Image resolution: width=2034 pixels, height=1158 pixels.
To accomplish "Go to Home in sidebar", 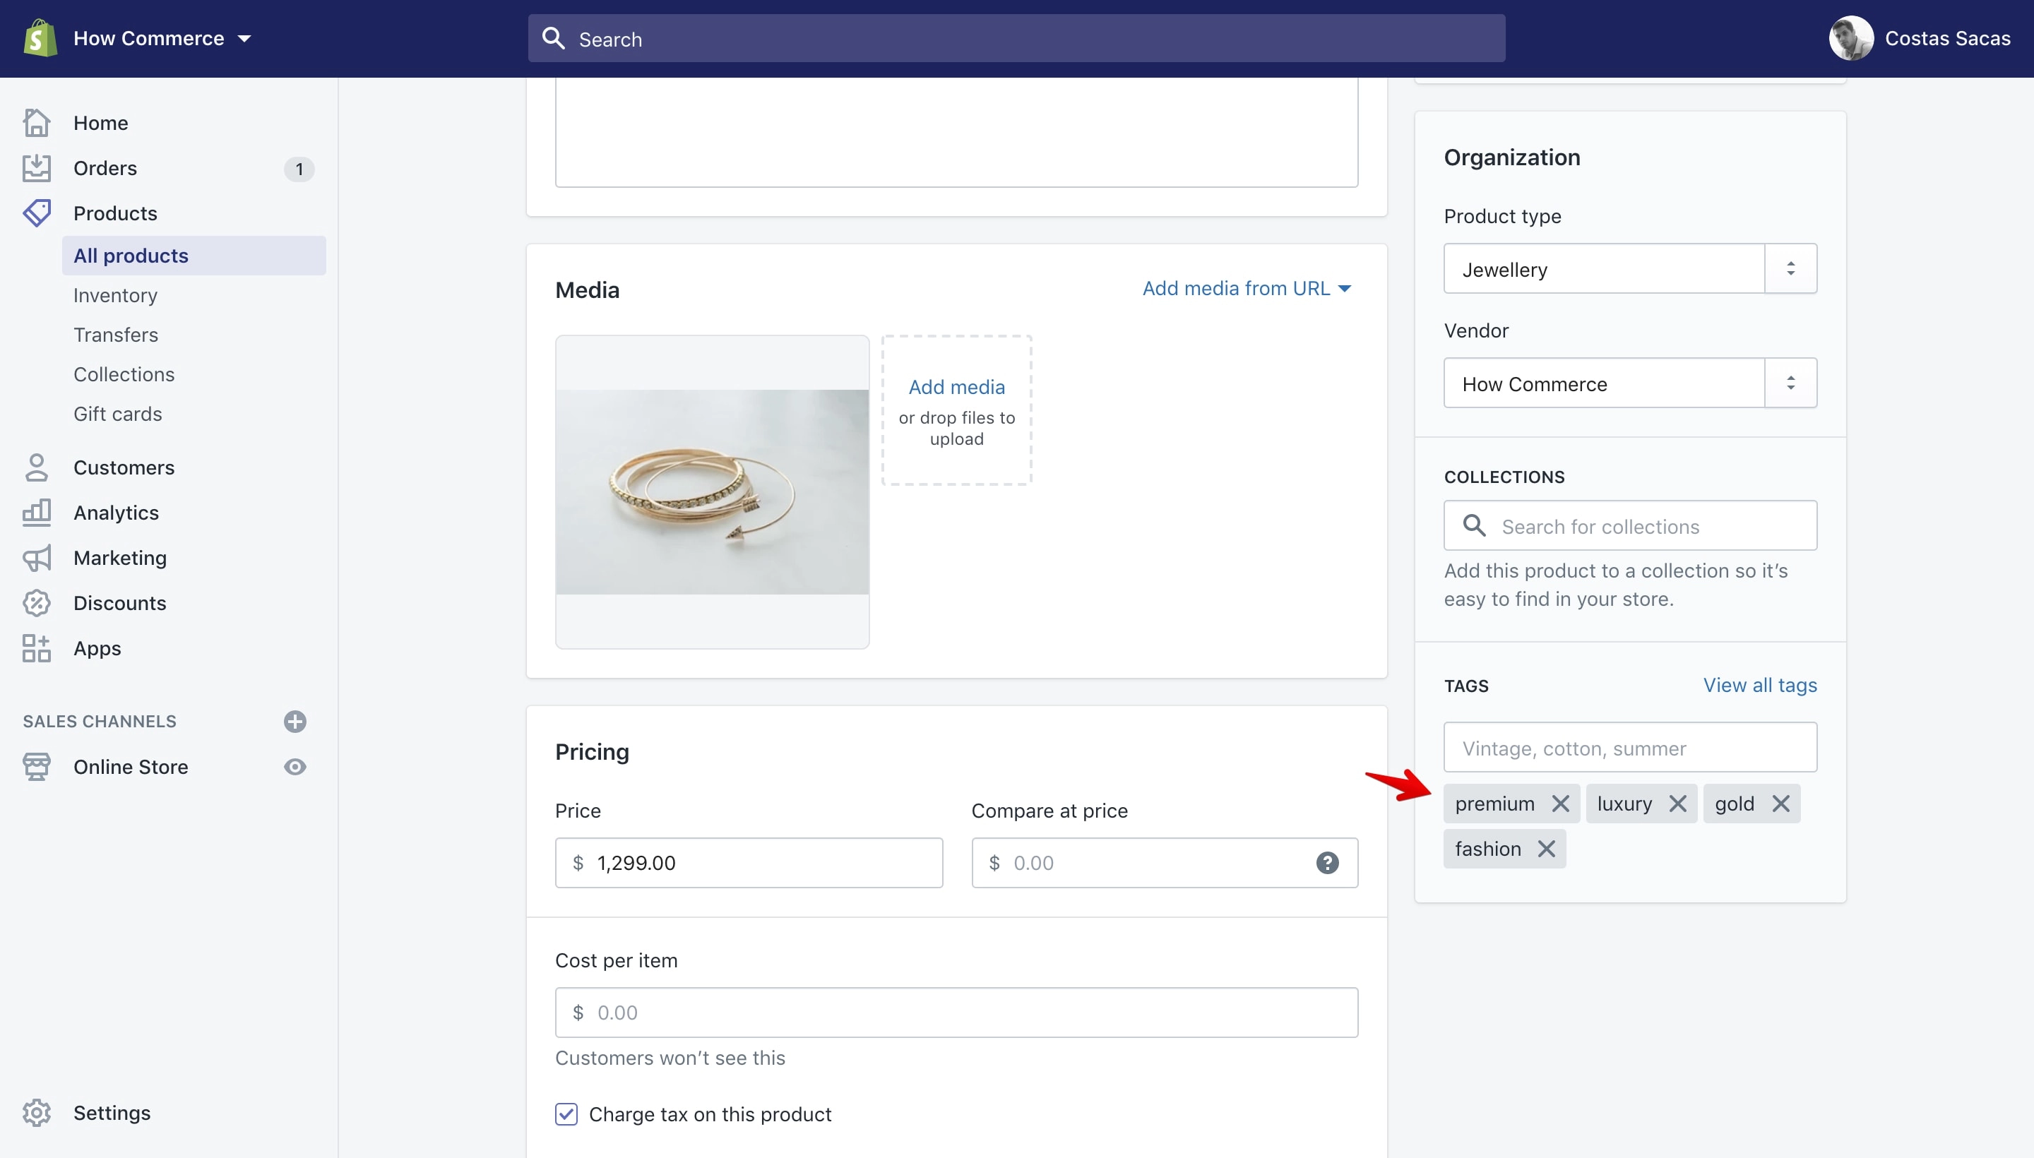I will tap(100, 122).
